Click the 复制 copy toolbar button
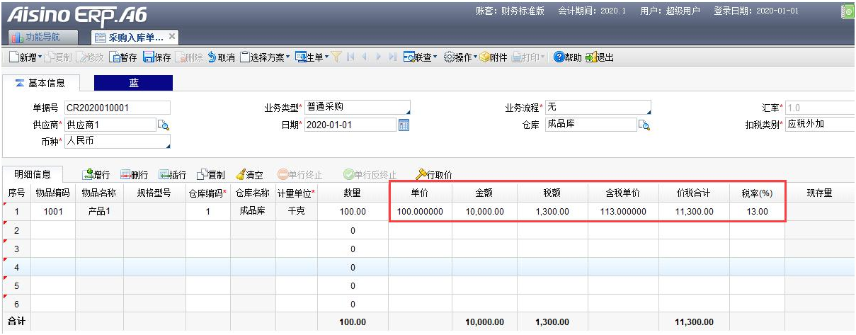The height and width of the screenshot is (335, 856). pyautogui.click(x=59, y=57)
